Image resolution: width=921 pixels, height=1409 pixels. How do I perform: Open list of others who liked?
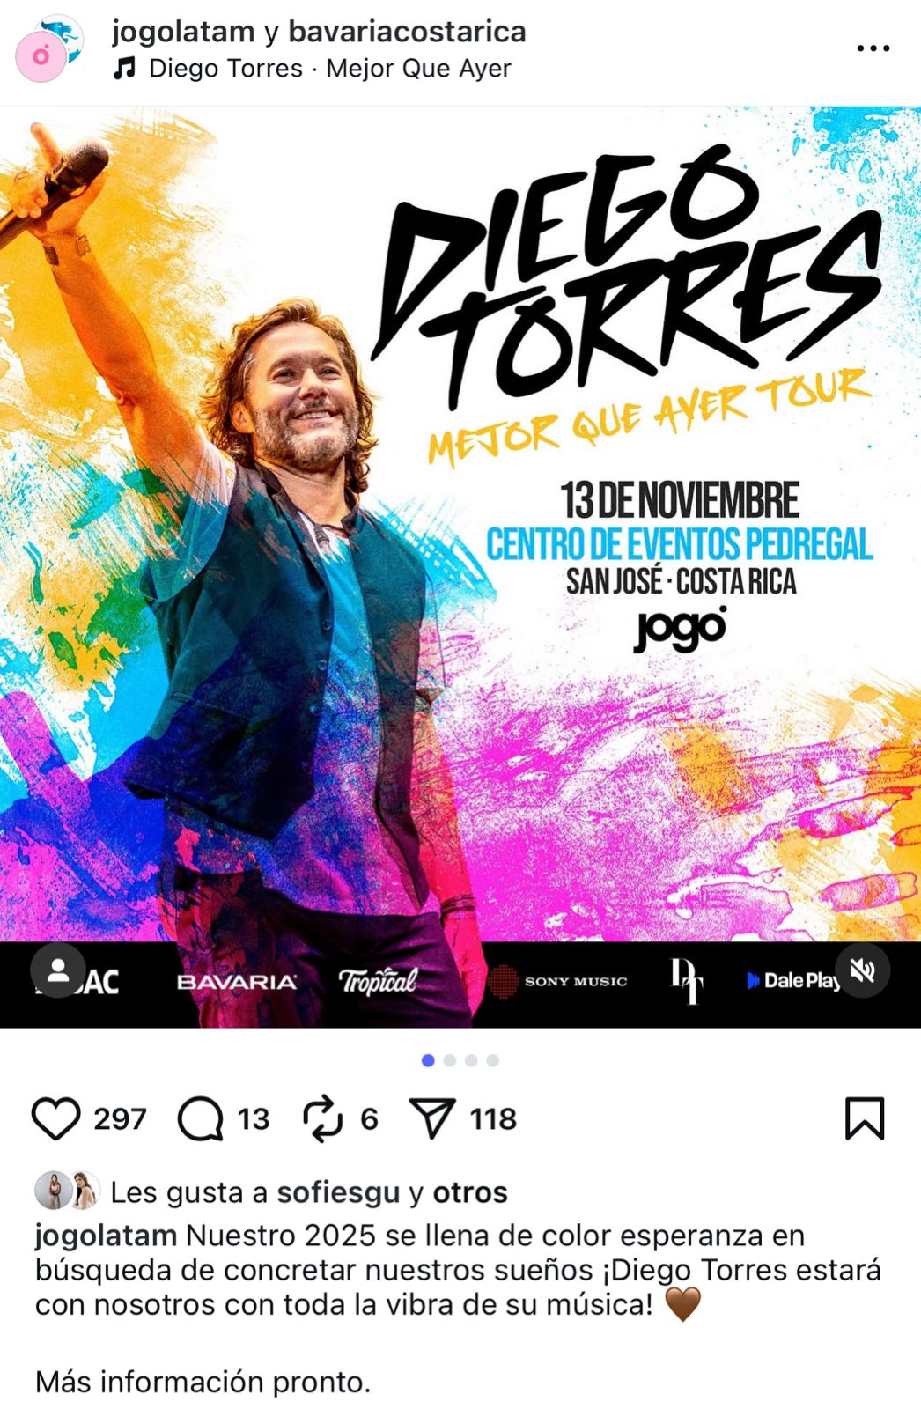tap(470, 1192)
